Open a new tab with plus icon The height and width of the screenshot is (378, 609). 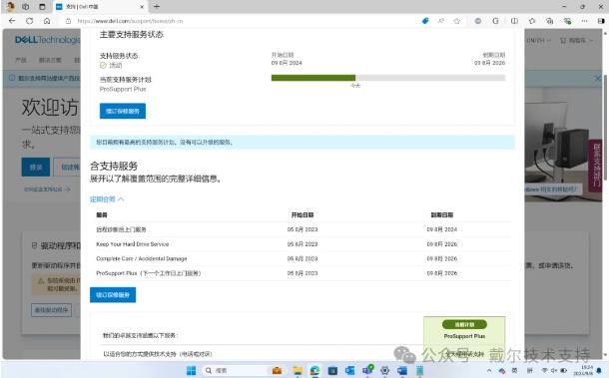157,7
